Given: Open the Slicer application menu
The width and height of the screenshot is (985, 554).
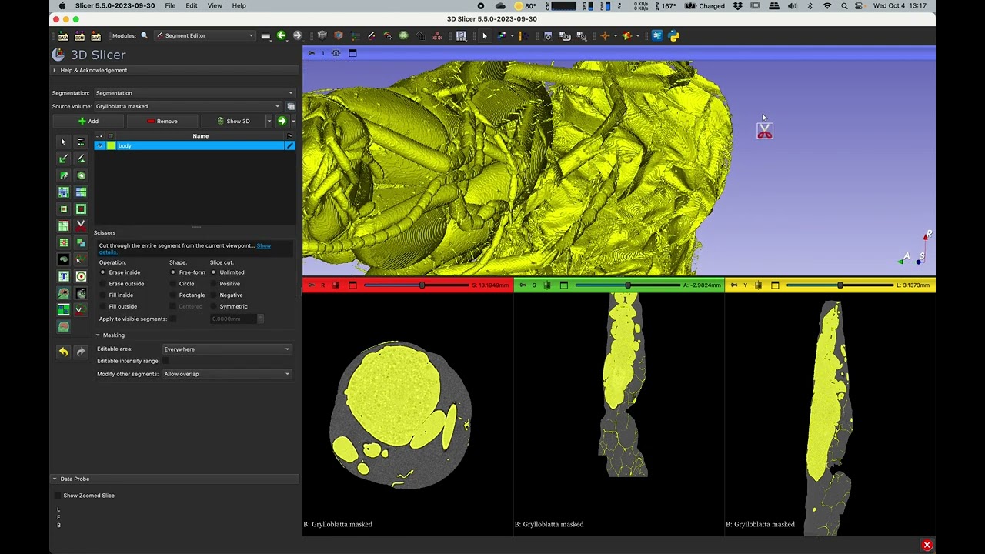Looking at the screenshot, I should point(115,5).
